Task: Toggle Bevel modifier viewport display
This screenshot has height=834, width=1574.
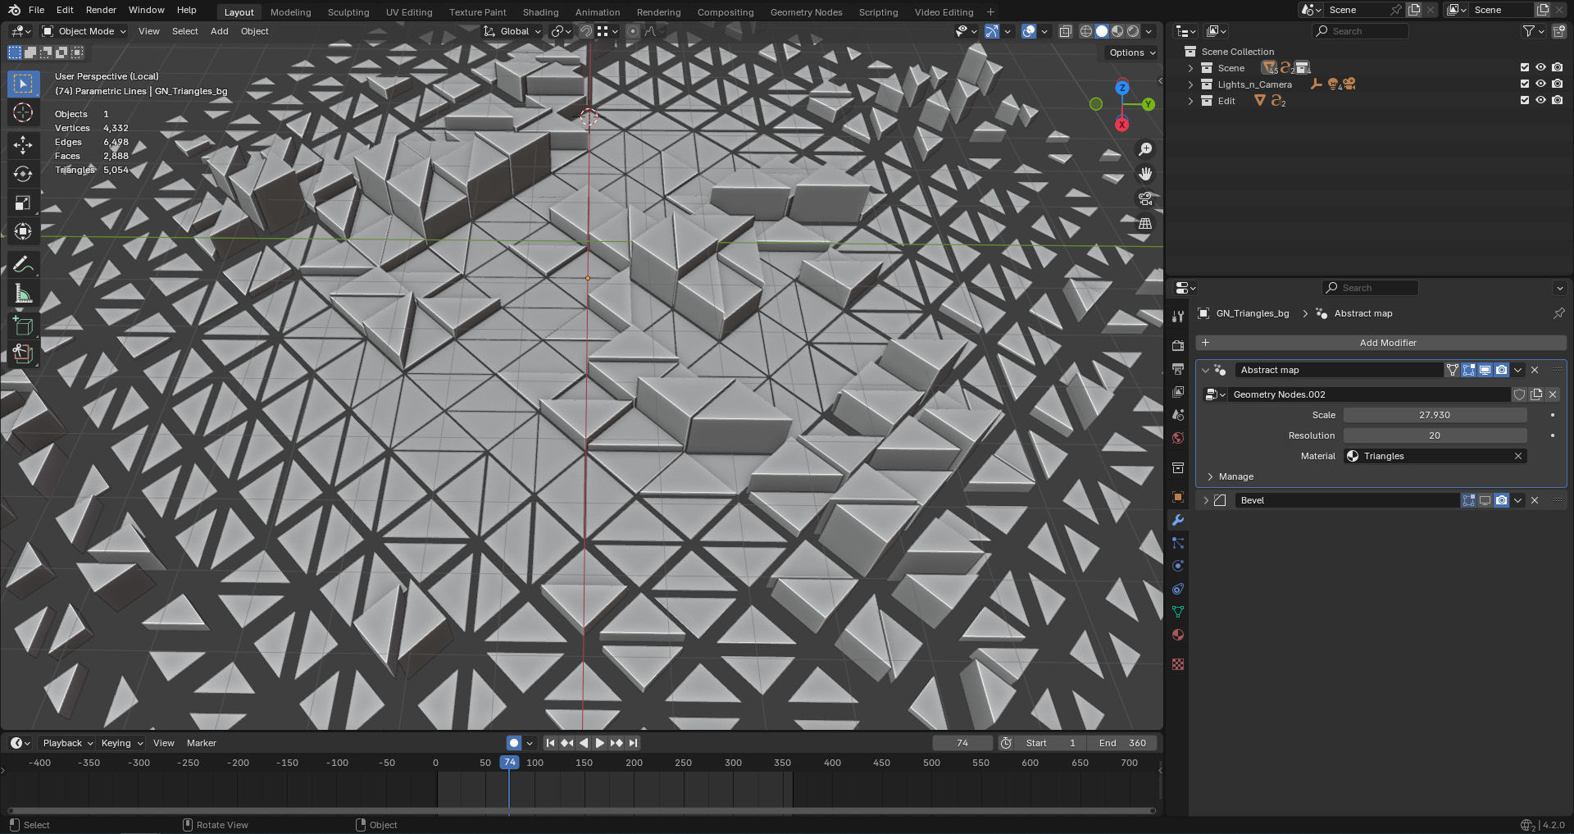Action: (1485, 500)
